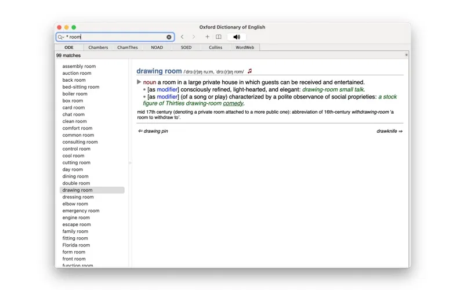Follow the first 'modifier' link
464x290 pixels.
pos(167,89)
